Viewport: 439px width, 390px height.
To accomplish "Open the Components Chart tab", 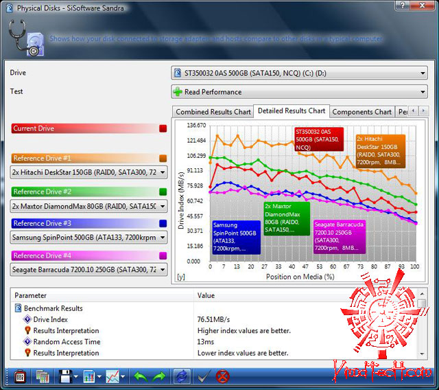I will tap(361, 112).
